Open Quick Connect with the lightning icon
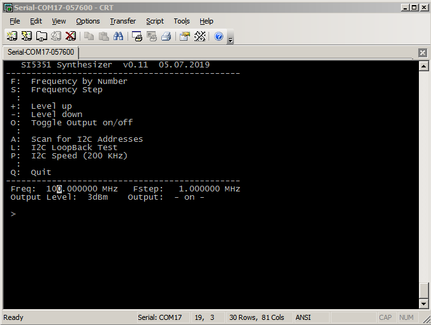Image resolution: width=431 pixels, height=325 pixels. point(27,36)
